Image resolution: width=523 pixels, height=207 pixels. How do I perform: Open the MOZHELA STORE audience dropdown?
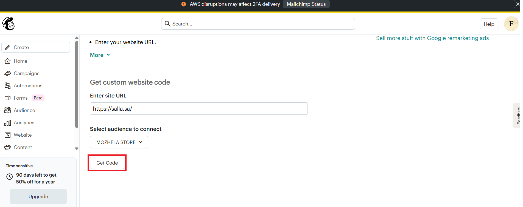[119, 142]
